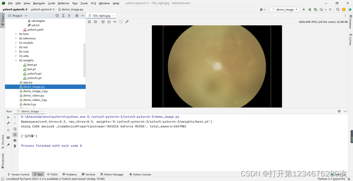This screenshot has height=181, width=353.
Task: Click the orange IDE update icon
Action: point(344,9)
